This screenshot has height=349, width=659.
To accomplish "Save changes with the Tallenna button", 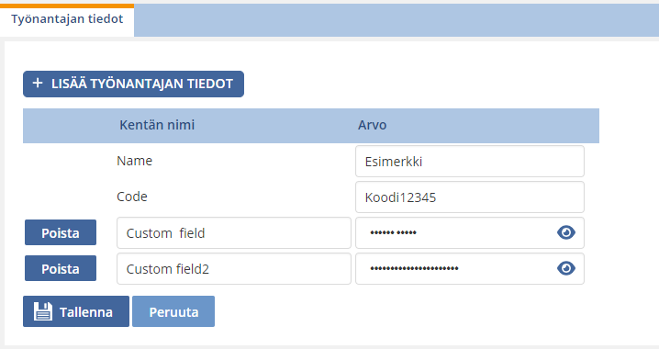I will (x=76, y=311).
